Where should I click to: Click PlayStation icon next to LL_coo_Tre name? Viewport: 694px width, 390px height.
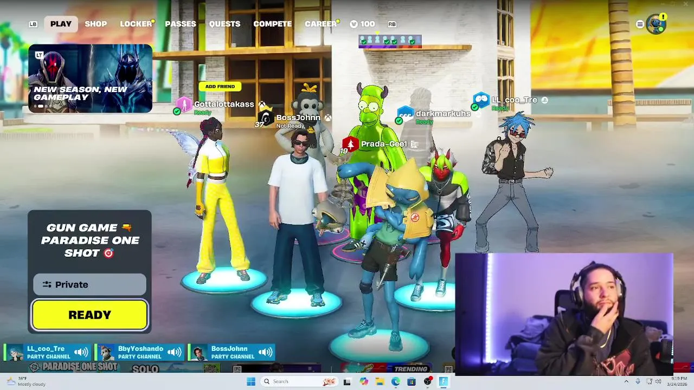pyautogui.click(x=544, y=100)
